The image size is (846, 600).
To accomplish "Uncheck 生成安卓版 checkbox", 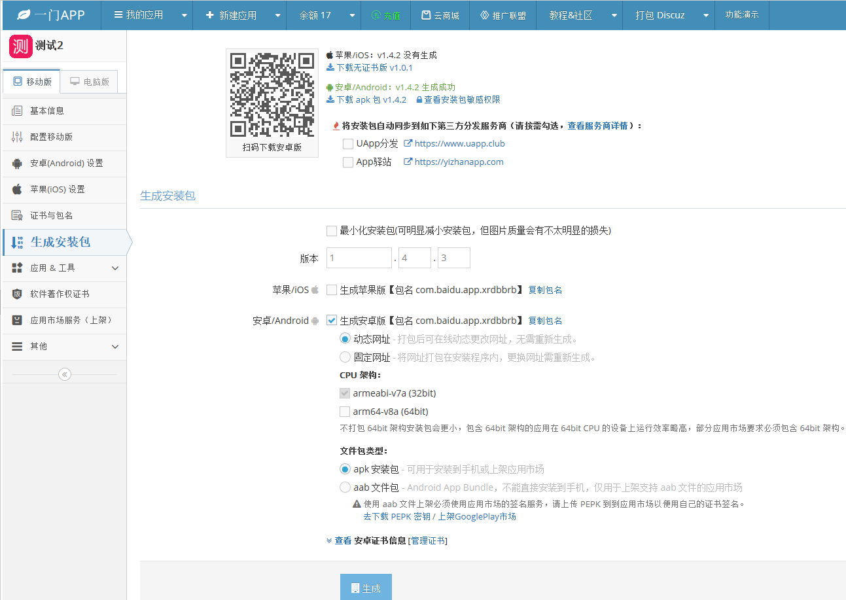I will 332,320.
